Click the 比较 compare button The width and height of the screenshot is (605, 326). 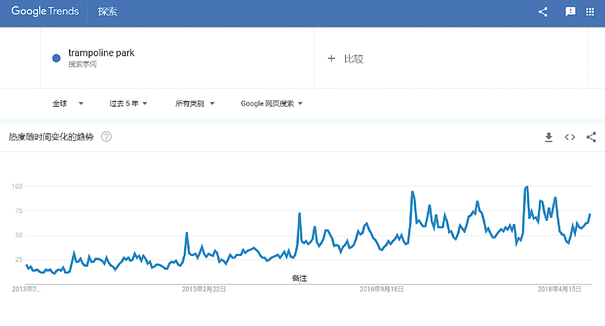(x=353, y=59)
